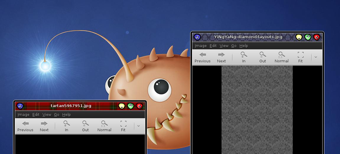Open Help menu in YiNgYaNg window
Image resolution: width=340 pixels, height=154 pixels.
(244, 46)
